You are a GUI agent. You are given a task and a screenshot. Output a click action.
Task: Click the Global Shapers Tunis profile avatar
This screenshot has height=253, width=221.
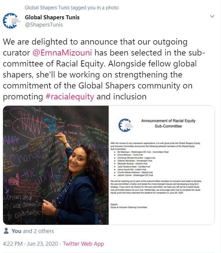click(x=11, y=21)
